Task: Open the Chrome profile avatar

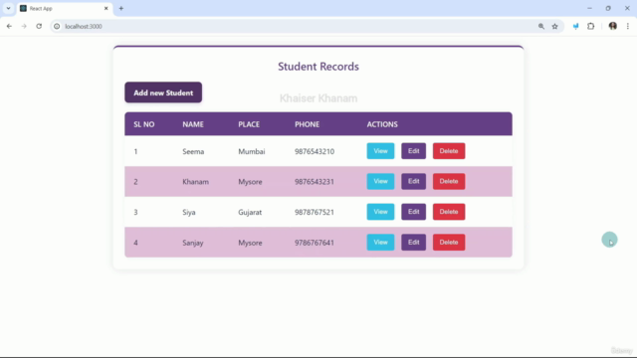Action: point(613,27)
